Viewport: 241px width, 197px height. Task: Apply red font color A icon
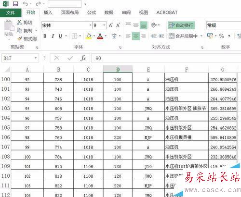point(100,36)
